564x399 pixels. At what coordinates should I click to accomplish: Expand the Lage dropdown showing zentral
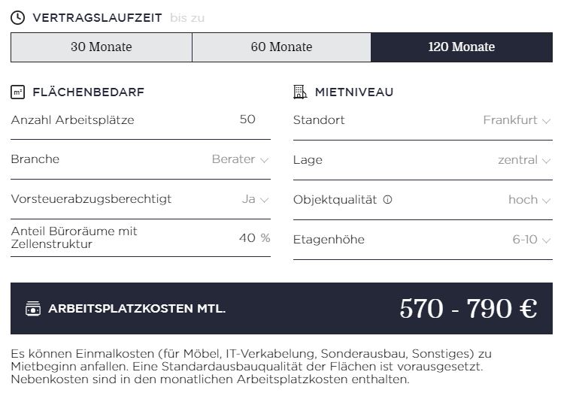523,160
